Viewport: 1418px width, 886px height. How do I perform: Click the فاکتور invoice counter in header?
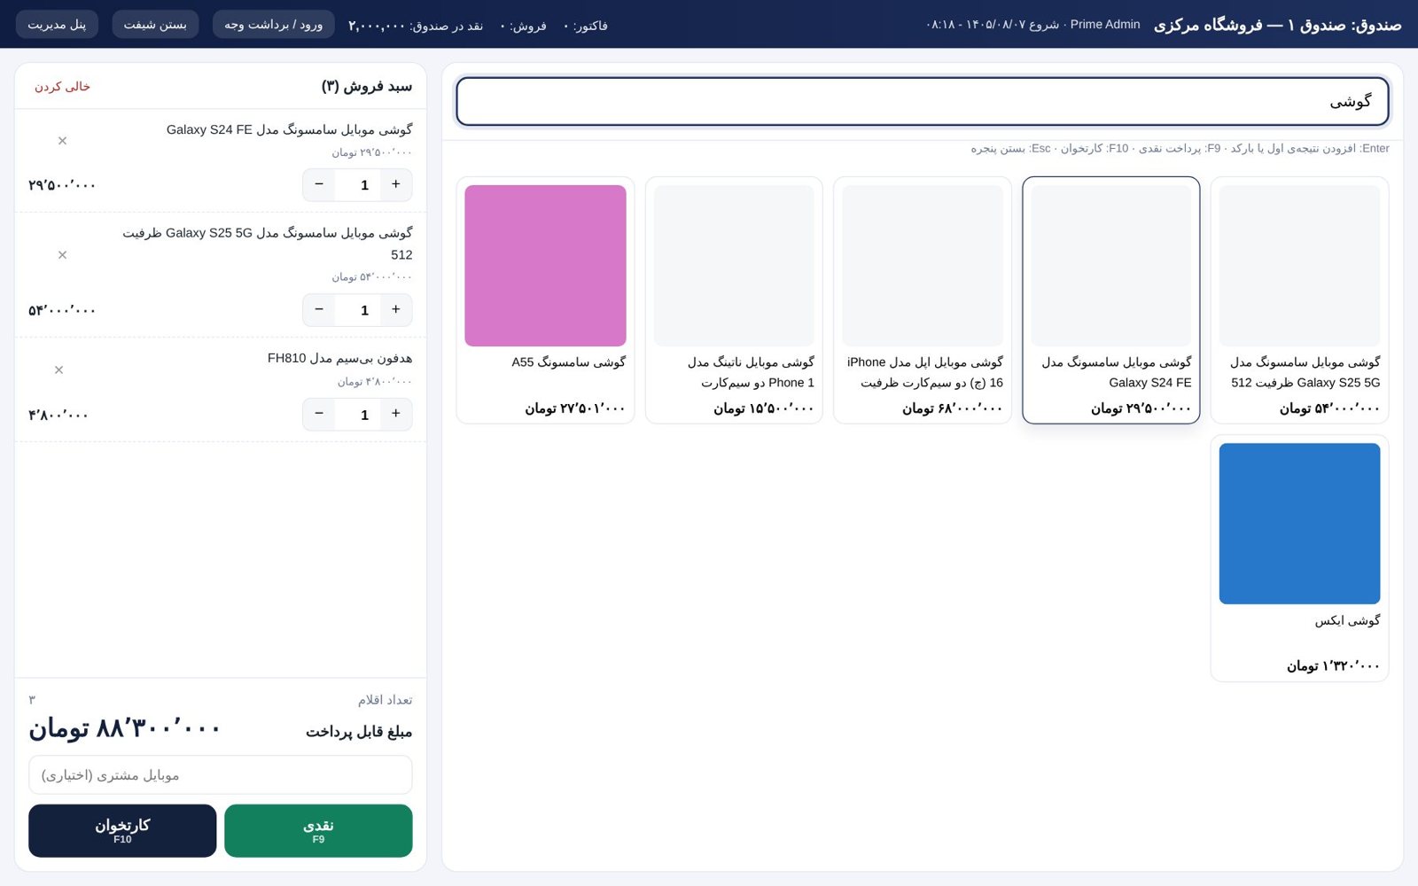(586, 26)
